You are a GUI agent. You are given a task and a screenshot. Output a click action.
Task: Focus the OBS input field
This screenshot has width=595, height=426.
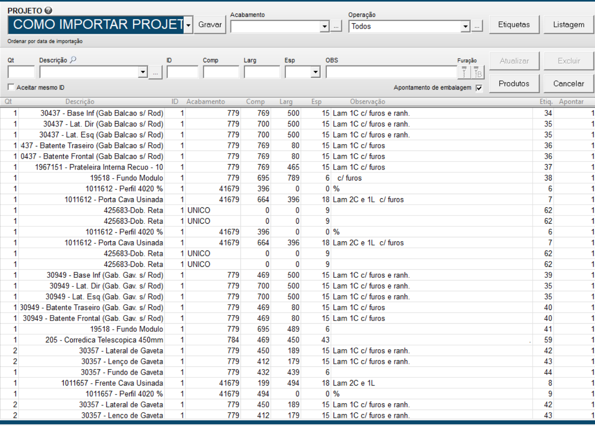click(x=391, y=72)
